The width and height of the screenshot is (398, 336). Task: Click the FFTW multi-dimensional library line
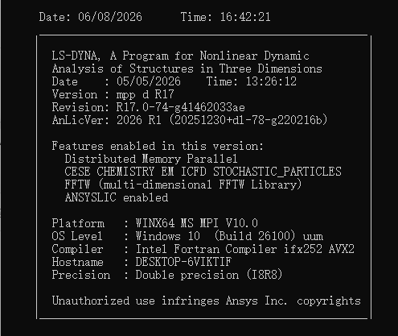pos(183,185)
